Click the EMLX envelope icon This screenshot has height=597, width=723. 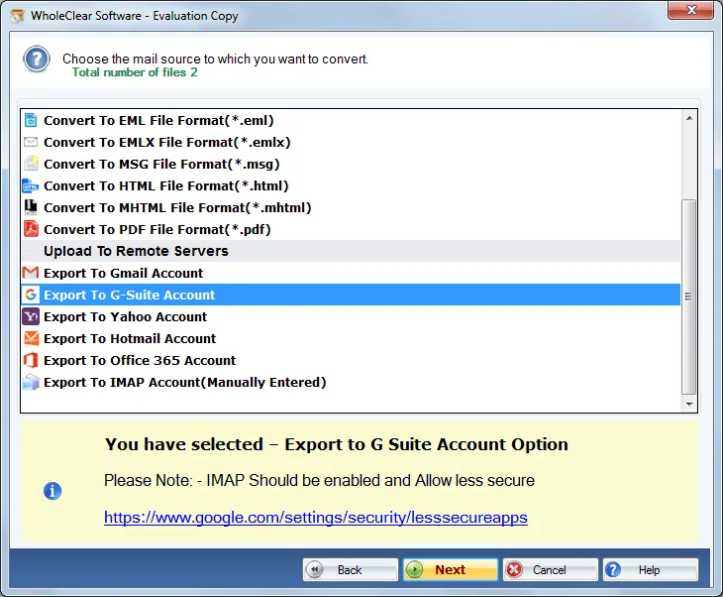31,142
